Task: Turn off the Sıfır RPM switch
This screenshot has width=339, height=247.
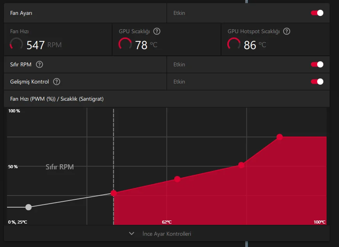Action: coord(317,64)
